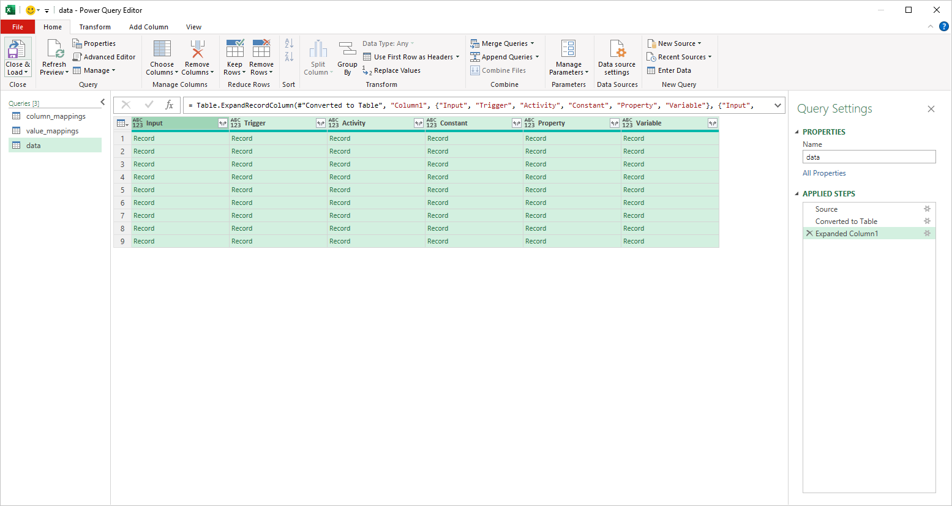Expand records in Activity column
This screenshot has height=506, width=952.
tap(419, 123)
